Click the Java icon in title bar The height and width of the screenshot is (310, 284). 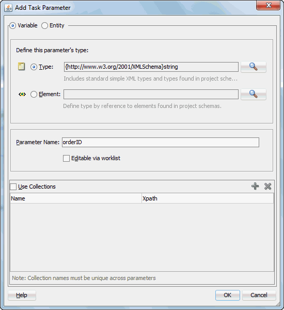8,8
